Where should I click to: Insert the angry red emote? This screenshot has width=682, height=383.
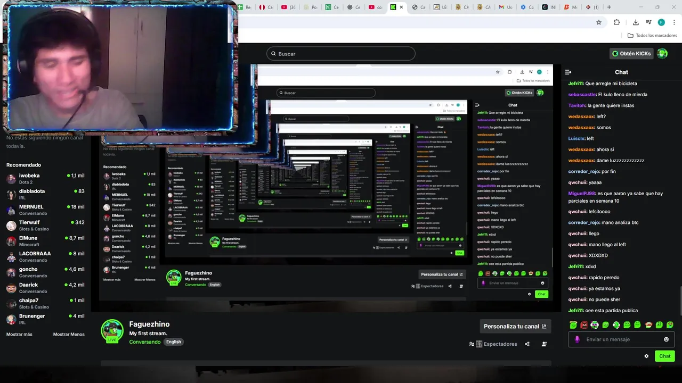point(584,324)
